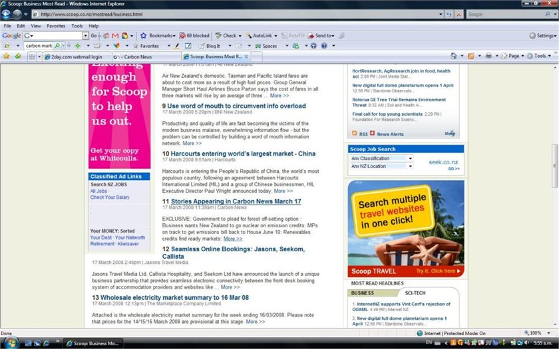Select the SCI-TECH most read tab

tap(415, 292)
